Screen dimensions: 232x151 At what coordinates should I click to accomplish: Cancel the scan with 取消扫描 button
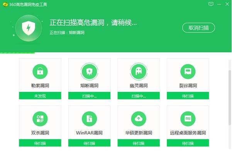(198, 28)
